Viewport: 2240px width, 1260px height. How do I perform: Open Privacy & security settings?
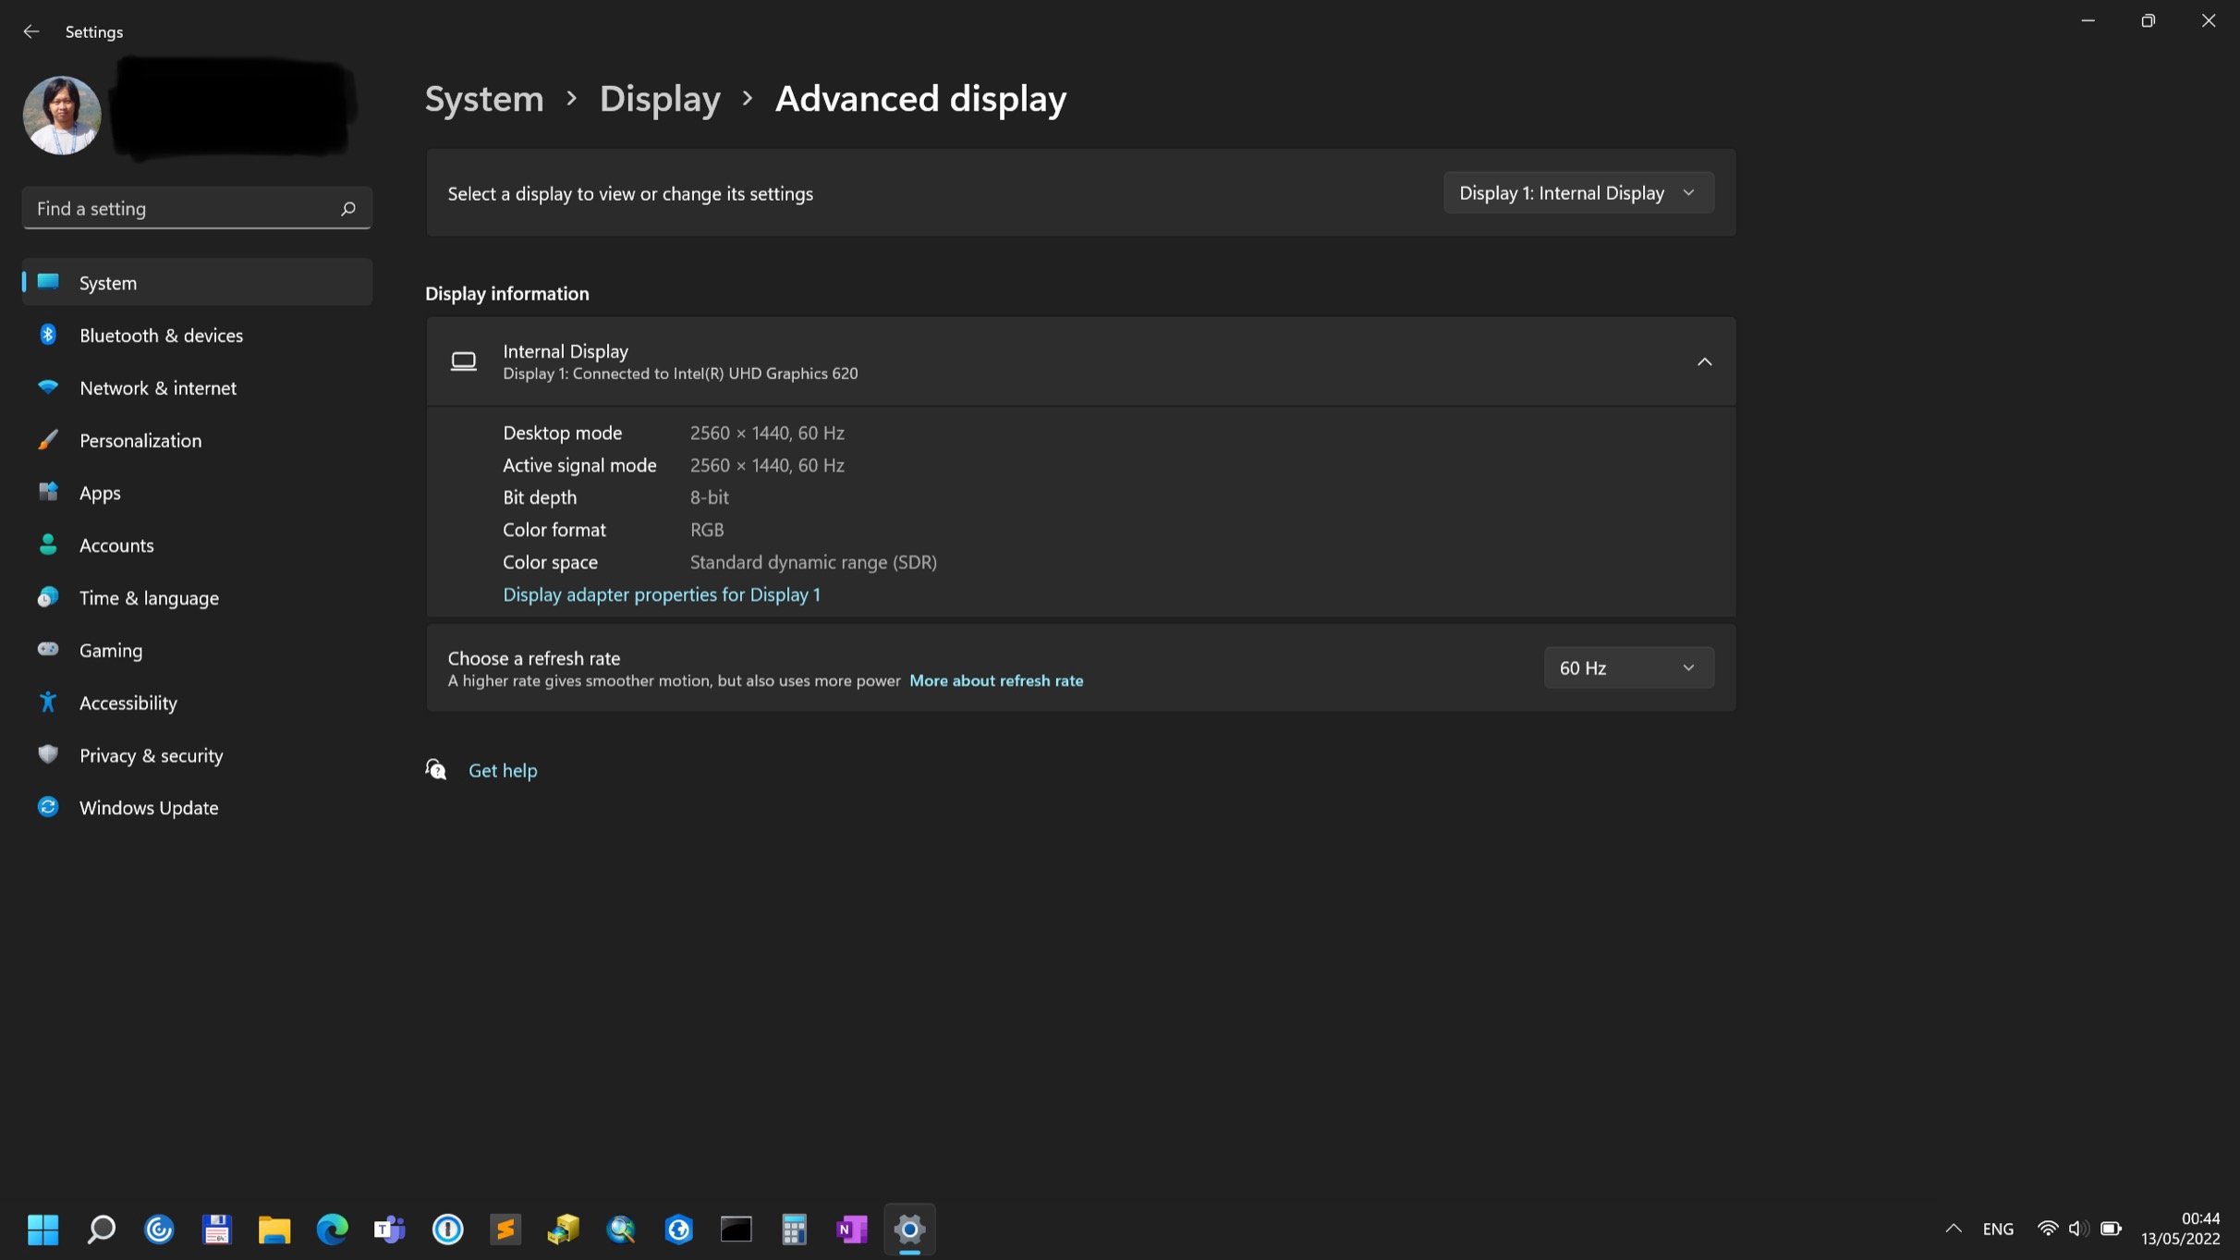tap(197, 755)
